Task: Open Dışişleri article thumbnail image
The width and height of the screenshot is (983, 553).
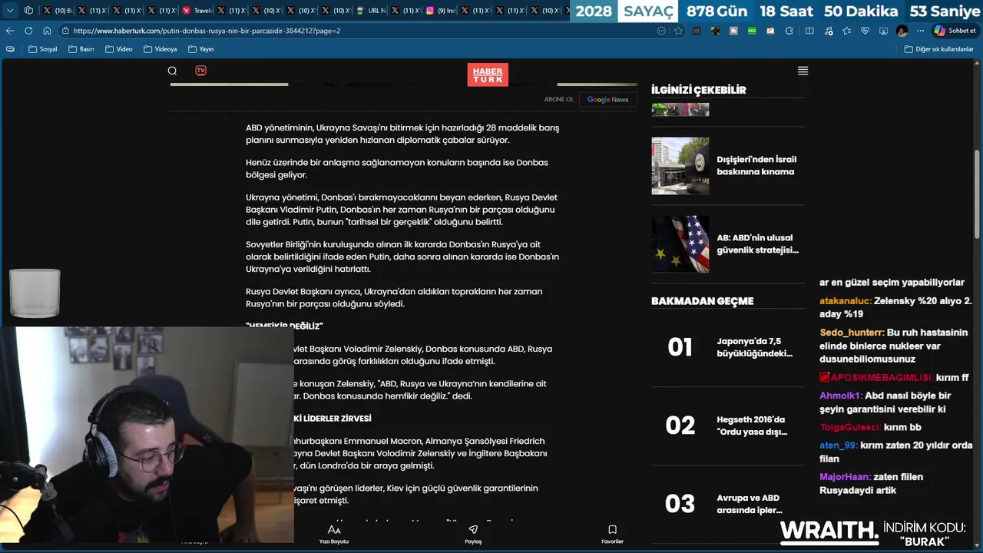Action: [x=680, y=166]
